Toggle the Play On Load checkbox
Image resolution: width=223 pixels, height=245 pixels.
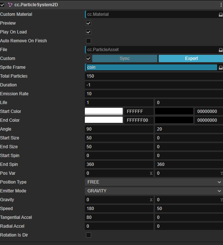pos(88,32)
